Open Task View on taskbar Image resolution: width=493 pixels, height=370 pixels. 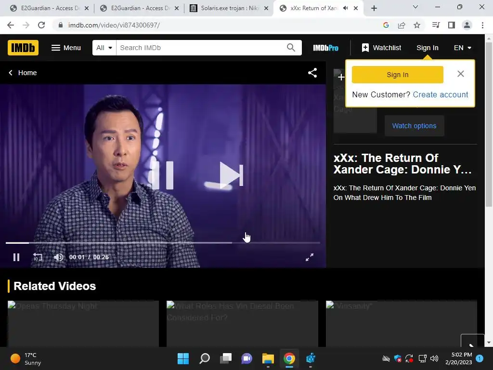[226, 358]
